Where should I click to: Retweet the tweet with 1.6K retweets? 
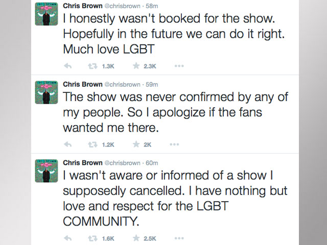pos(92,238)
